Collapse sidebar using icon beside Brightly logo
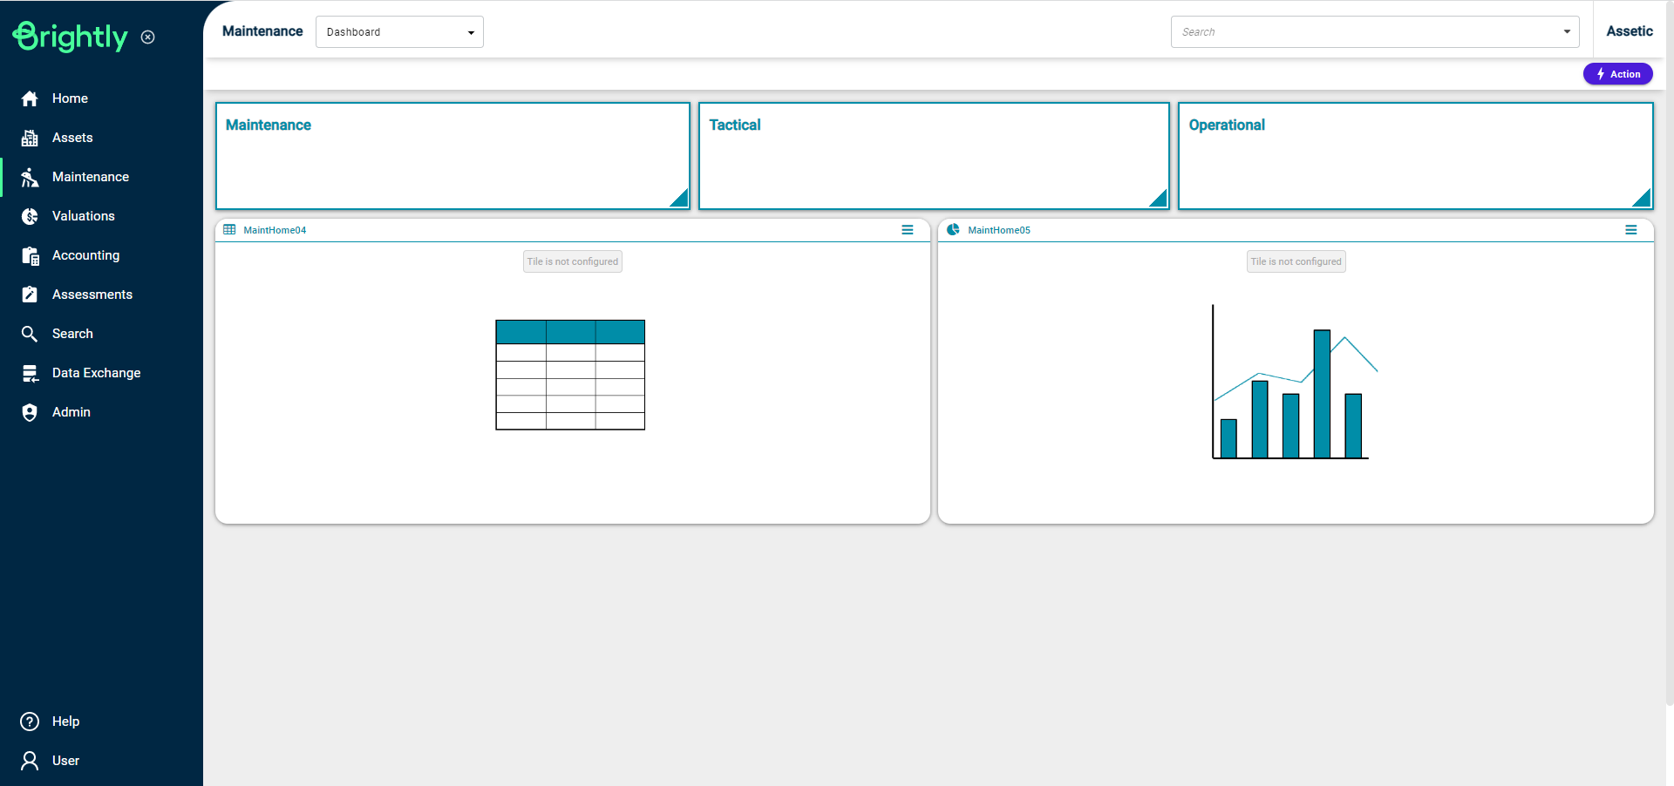 pyautogui.click(x=148, y=37)
